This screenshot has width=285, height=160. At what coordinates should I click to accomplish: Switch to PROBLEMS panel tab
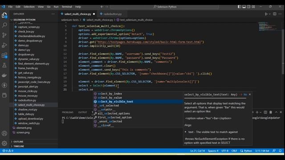(68, 112)
